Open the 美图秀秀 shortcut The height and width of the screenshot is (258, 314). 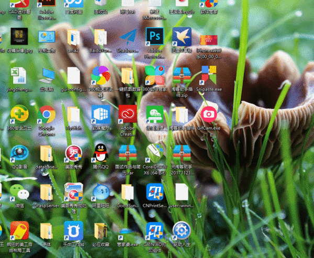pos(73,153)
